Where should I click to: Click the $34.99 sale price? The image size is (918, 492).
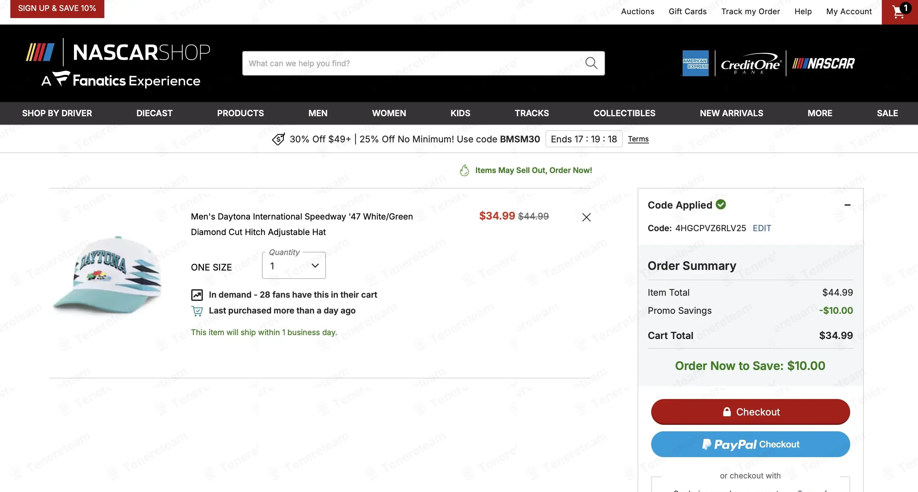497,216
